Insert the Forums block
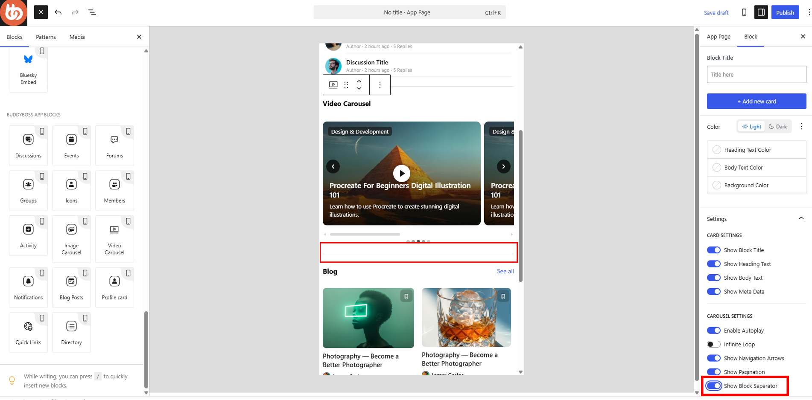The image size is (812, 400). pos(114,145)
